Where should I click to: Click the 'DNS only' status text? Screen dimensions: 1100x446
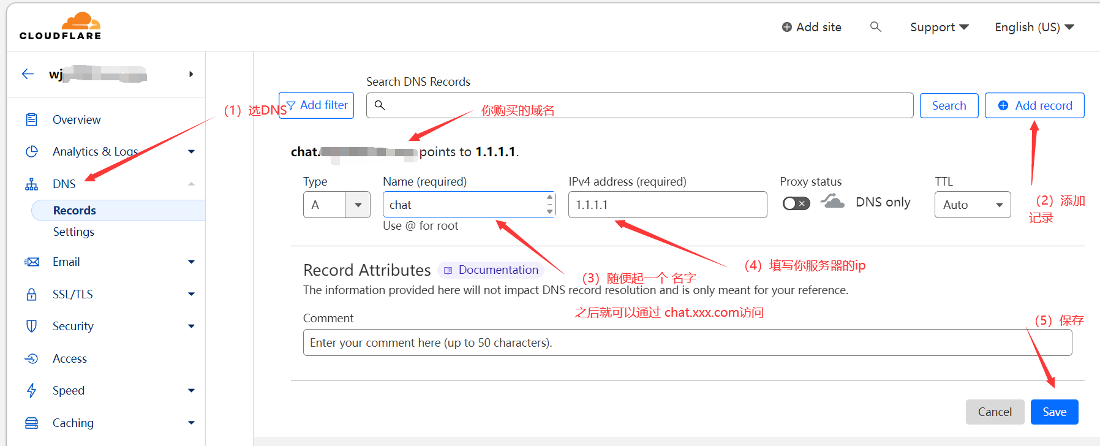(883, 202)
